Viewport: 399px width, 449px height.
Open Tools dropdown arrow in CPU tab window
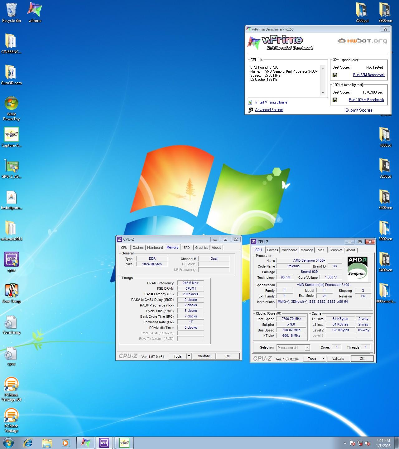coord(323,359)
